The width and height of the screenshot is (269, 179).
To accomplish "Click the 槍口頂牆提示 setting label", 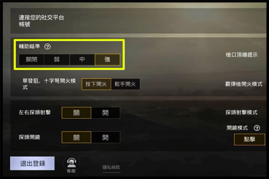I will click(242, 55).
